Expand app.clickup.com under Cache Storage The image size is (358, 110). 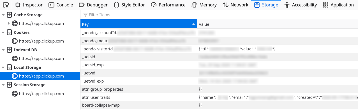point(9,24)
